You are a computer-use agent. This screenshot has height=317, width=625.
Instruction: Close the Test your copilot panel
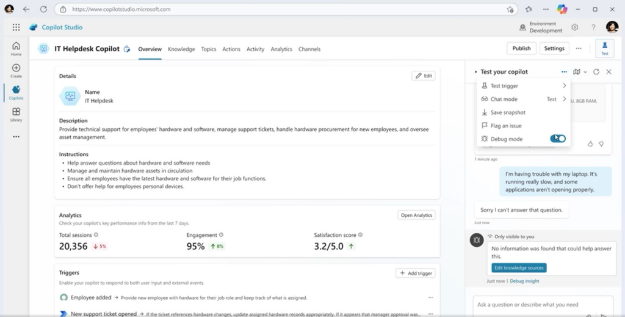[x=609, y=72]
